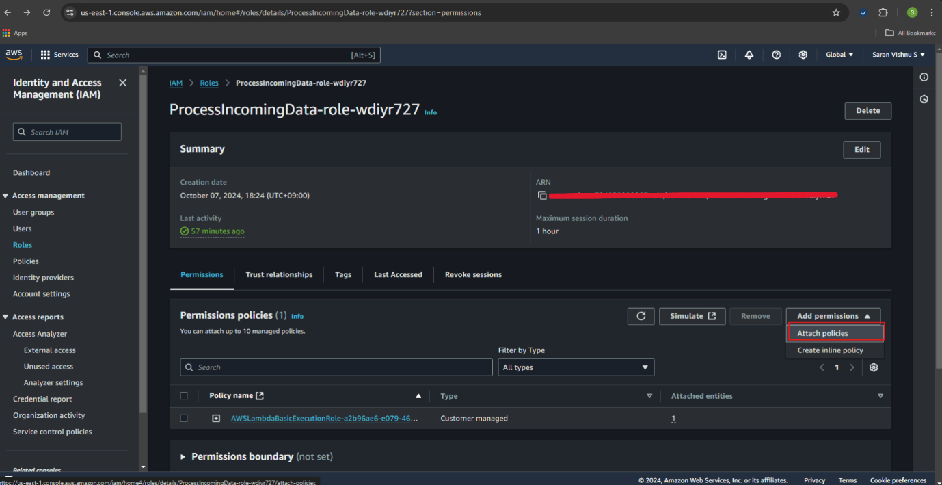The image size is (942, 485).
Task: Open the Filter by Type dropdown
Action: [x=576, y=367]
